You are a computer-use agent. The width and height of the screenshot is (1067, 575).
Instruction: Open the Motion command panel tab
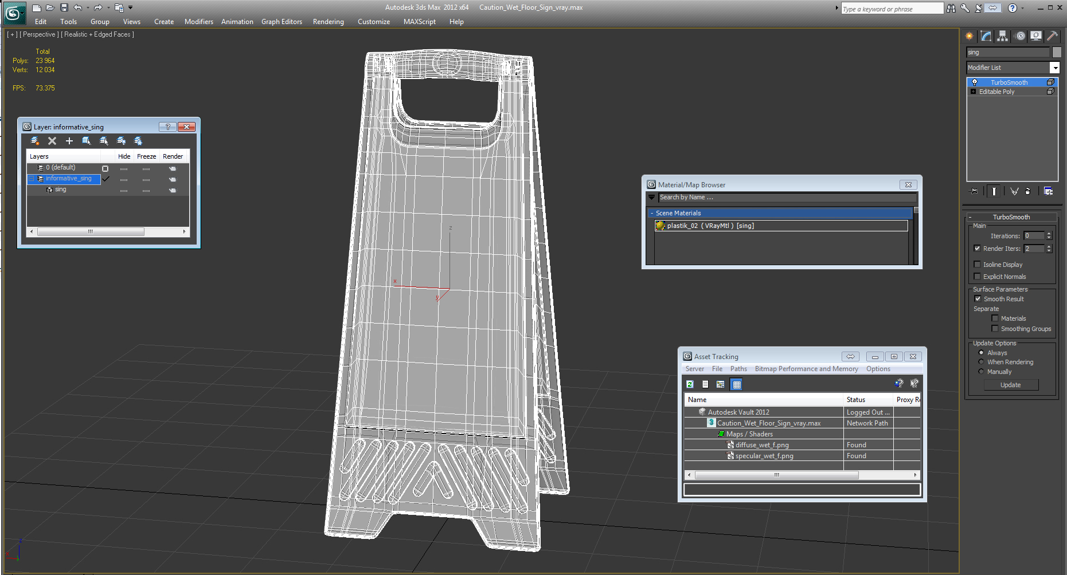click(1020, 36)
